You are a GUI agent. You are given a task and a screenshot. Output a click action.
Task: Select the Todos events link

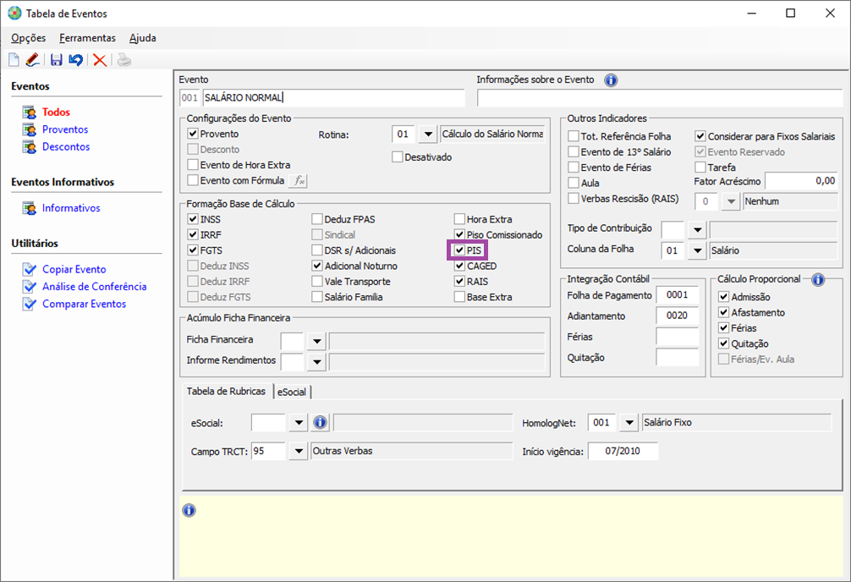pos(57,113)
